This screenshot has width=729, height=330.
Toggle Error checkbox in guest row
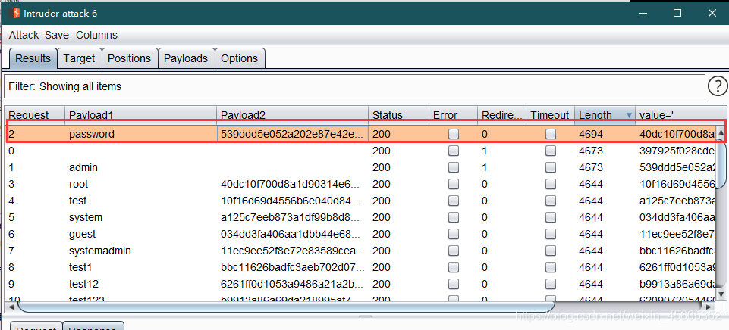click(454, 235)
